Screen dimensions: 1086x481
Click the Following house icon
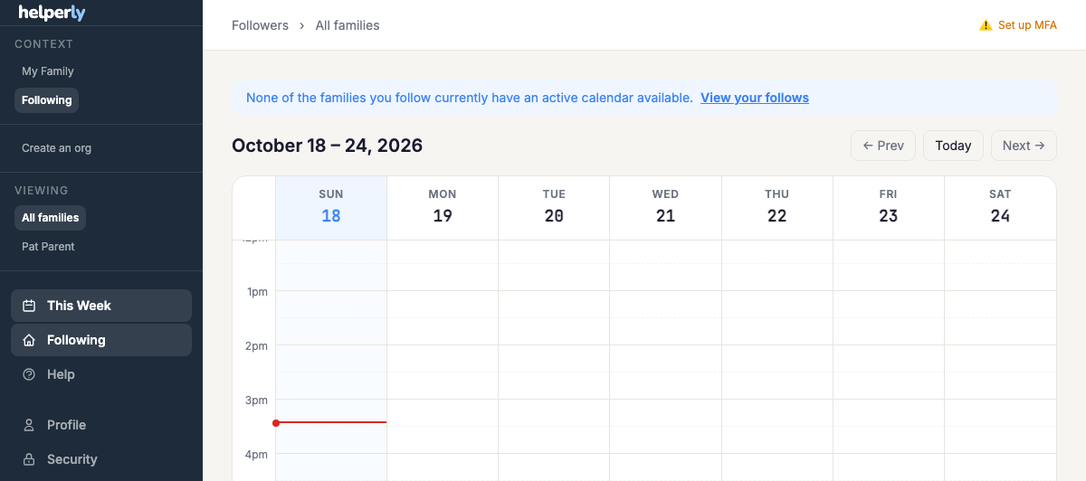coord(29,340)
